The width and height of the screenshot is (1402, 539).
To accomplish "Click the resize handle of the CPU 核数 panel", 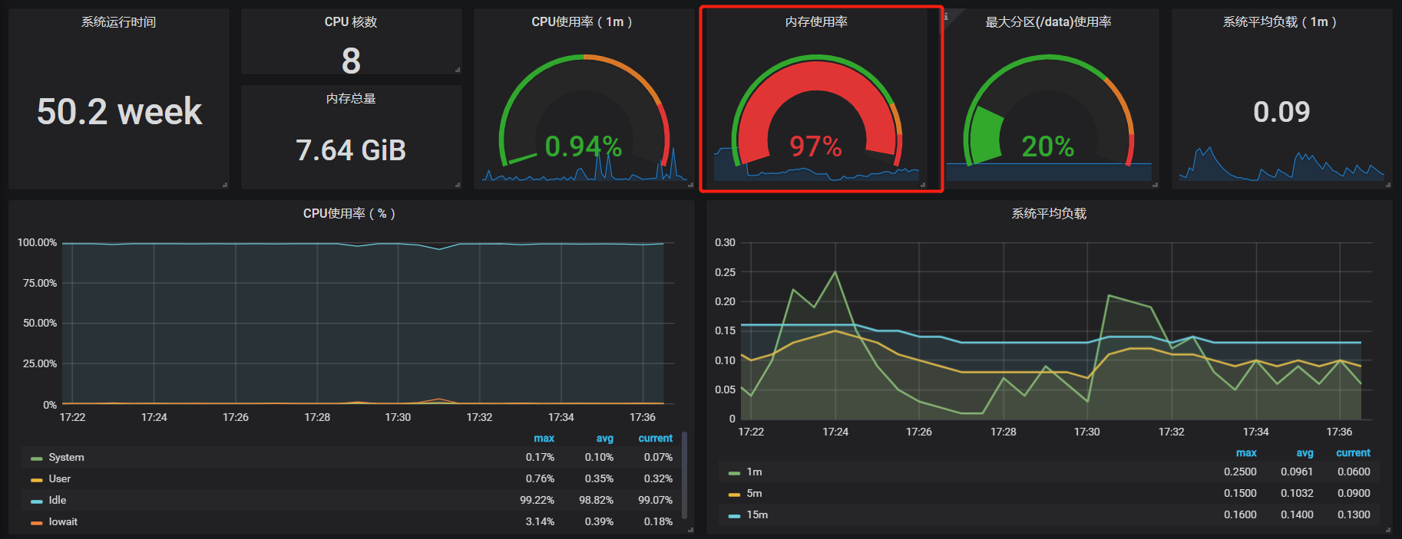I will pyautogui.click(x=458, y=70).
